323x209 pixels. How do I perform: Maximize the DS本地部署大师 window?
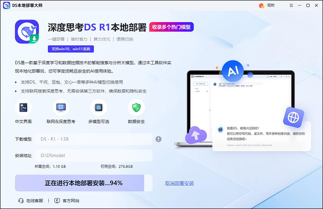[308, 6]
